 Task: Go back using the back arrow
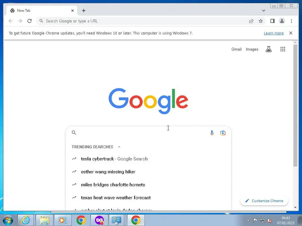pos(11,21)
